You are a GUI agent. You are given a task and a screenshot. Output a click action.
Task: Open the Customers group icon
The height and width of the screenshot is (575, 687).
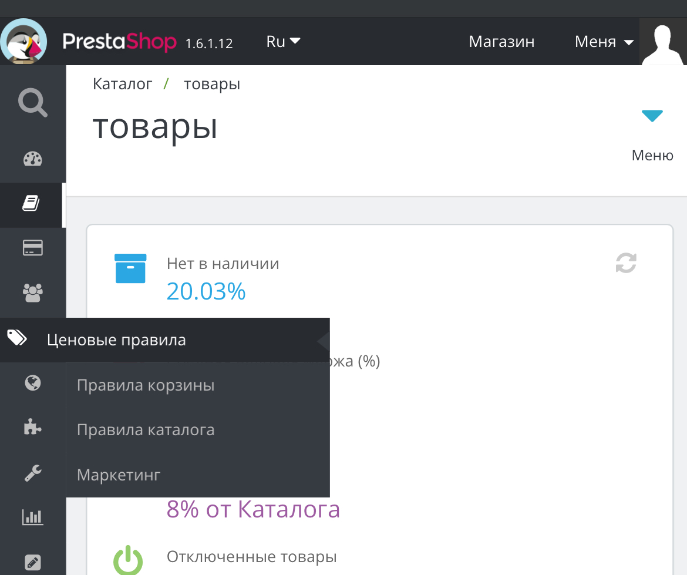click(33, 292)
